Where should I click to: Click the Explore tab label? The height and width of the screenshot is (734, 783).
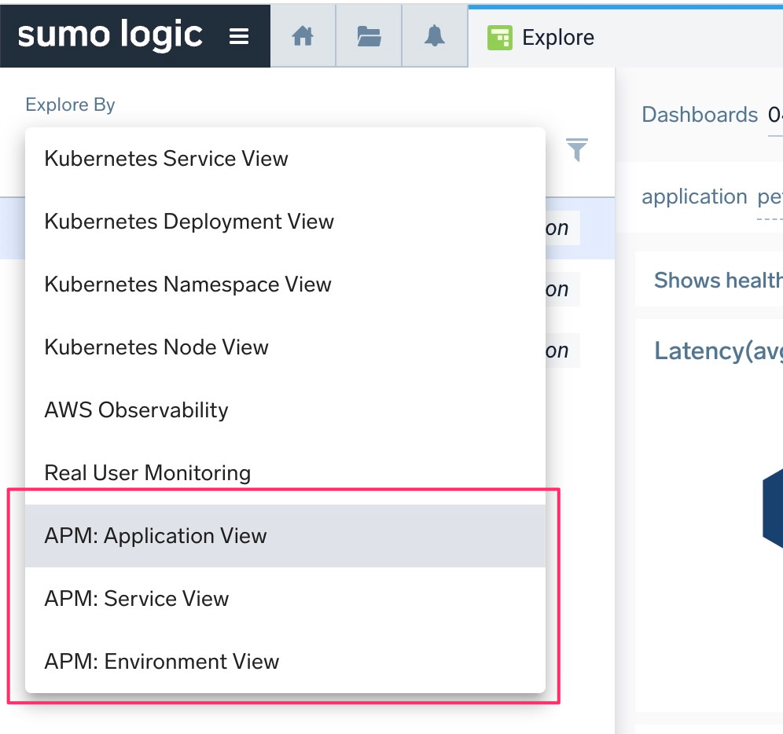pos(559,36)
